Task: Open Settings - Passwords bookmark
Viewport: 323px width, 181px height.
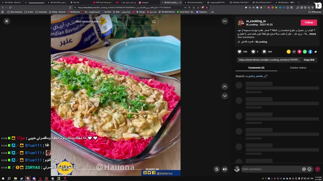Action: pos(57,12)
